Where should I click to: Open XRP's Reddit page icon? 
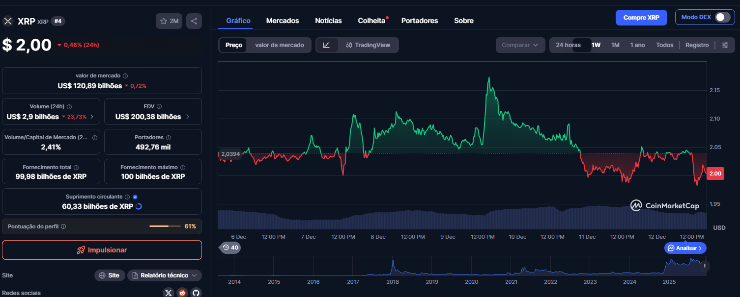[182, 293]
